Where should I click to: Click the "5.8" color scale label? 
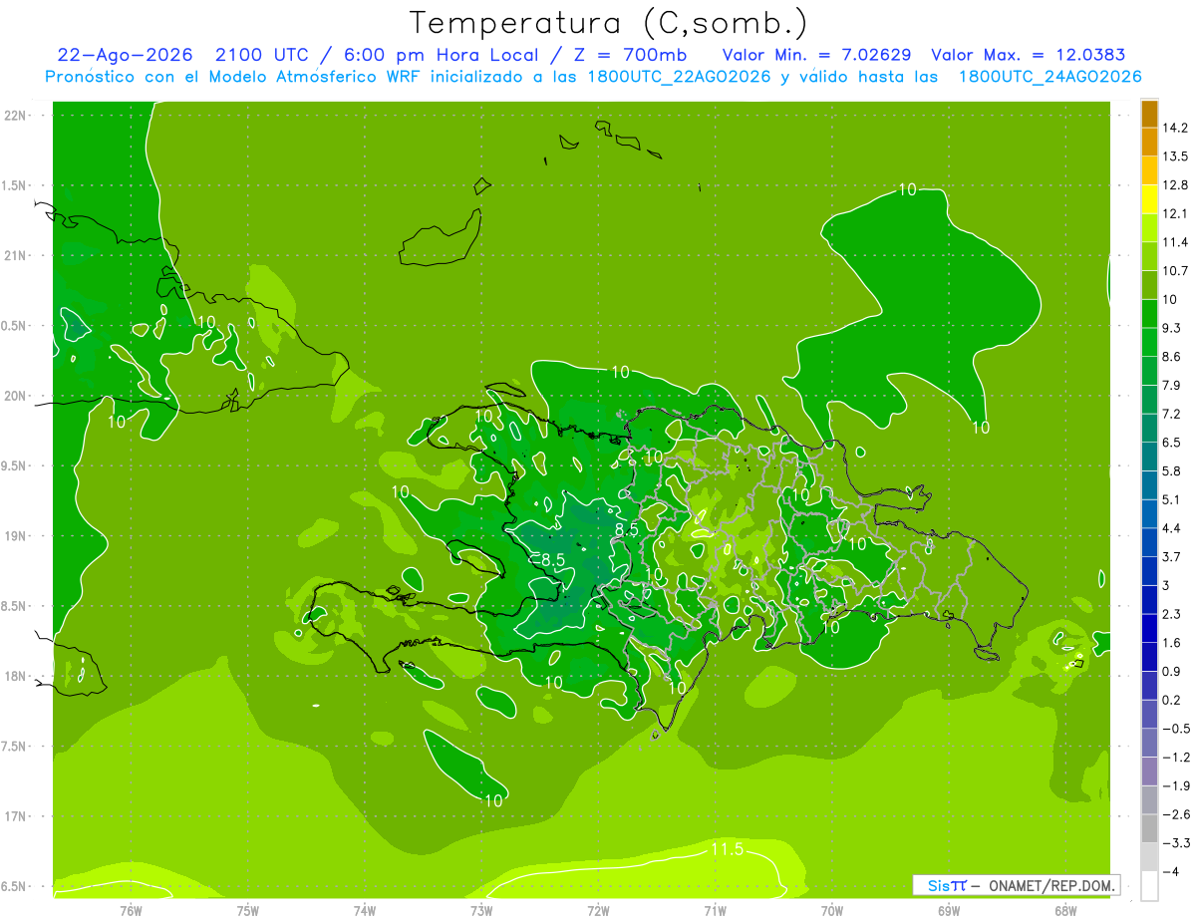1173,470
